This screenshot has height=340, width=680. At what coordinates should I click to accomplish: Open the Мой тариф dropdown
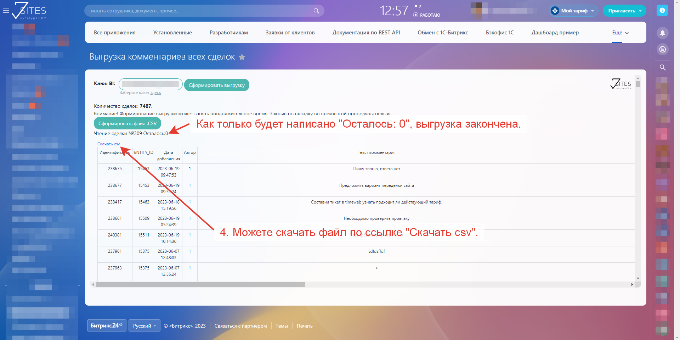tap(574, 11)
